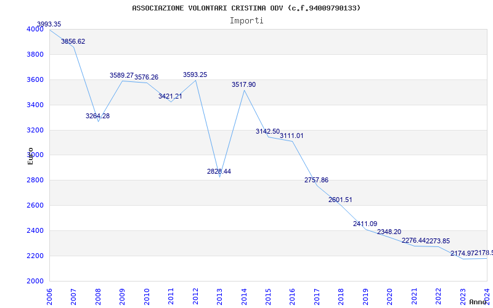Select data label 2348.20
Screen dimensions: 493x308
(x=389, y=232)
